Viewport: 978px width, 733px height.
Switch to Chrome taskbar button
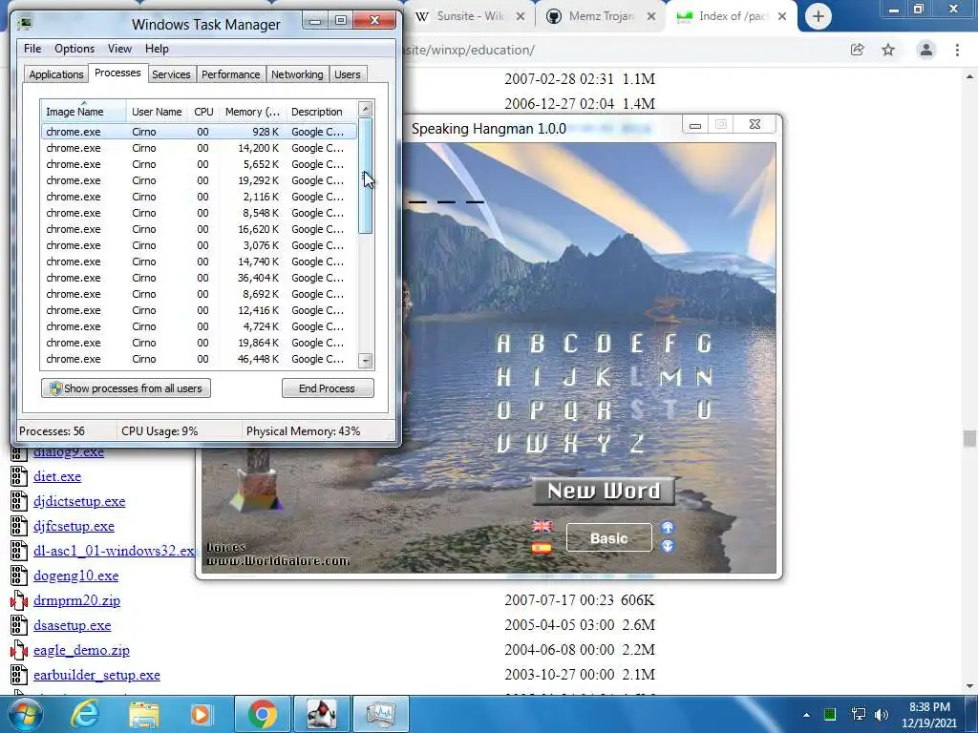point(263,714)
